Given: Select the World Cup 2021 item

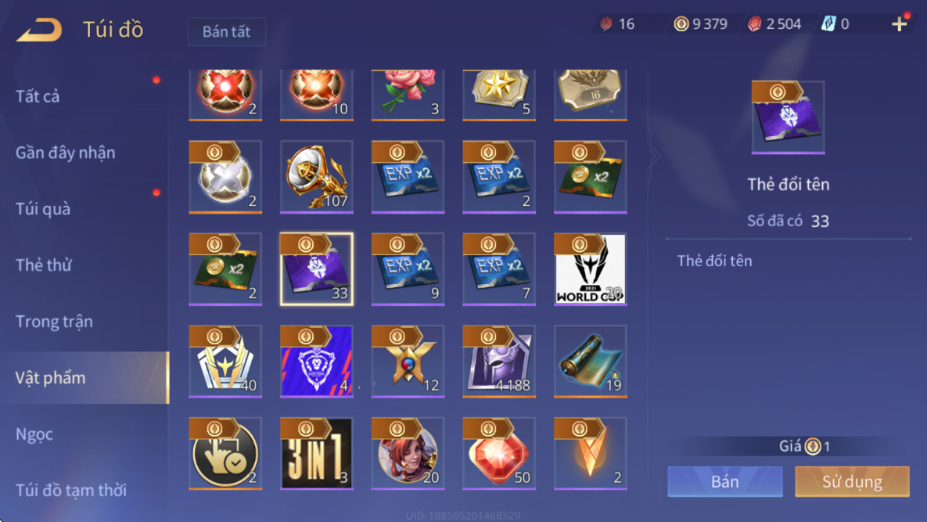Looking at the screenshot, I should click(590, 269).
